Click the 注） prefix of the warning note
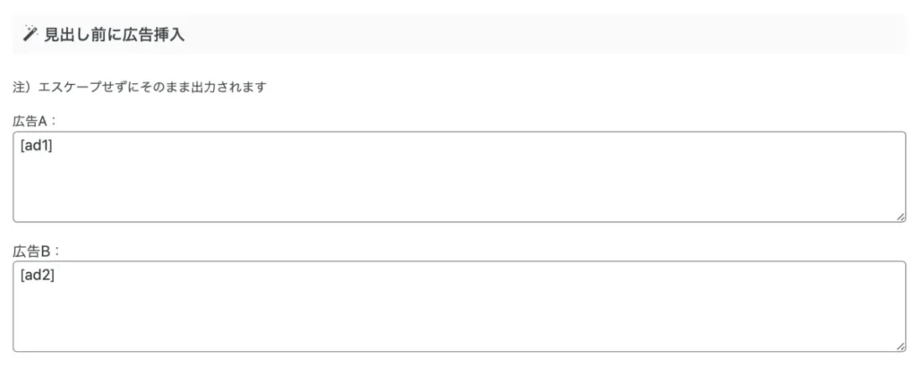The image size is (917, 367). coord(24,88)
